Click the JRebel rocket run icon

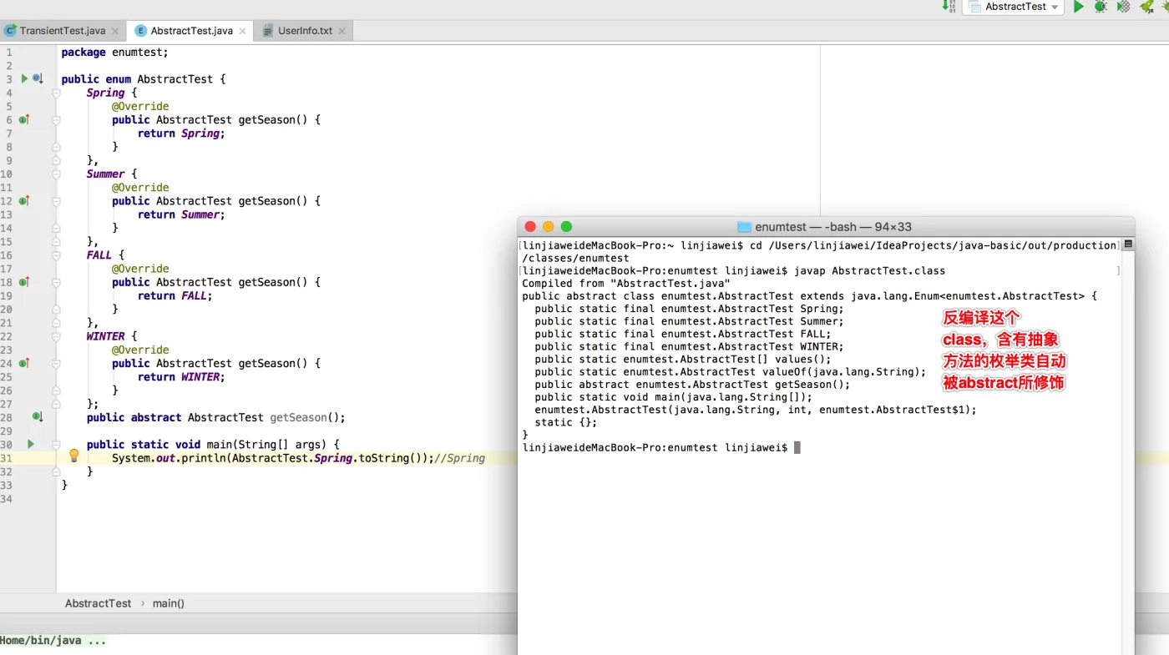[x=1146, y=7]
